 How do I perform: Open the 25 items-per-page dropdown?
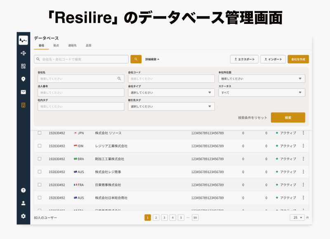[x=297, y=218]
